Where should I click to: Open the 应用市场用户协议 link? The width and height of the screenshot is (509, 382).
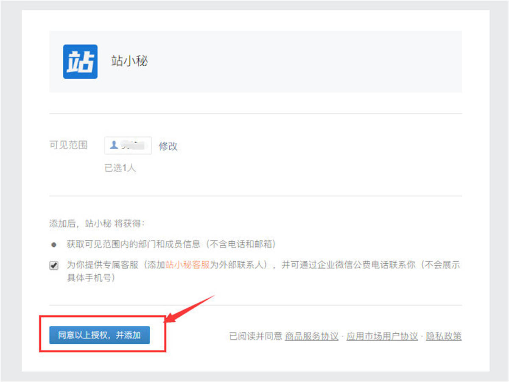(x=382, y=336)
